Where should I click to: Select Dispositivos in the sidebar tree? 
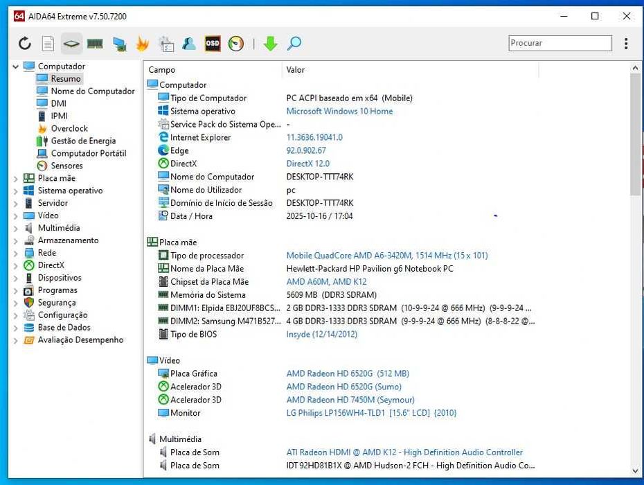(x=60, y=277)
